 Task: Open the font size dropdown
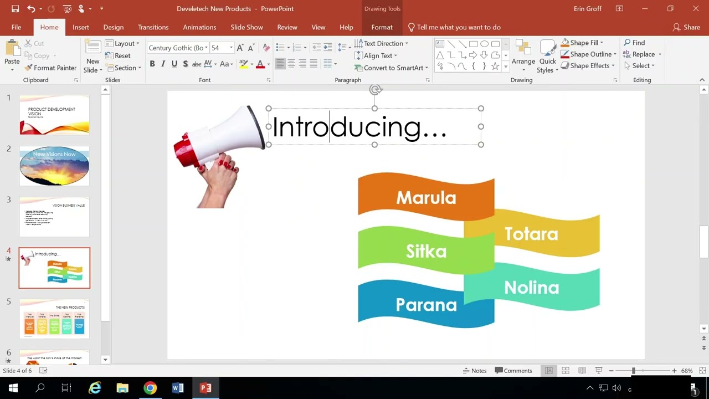click(x=231, y=48)
